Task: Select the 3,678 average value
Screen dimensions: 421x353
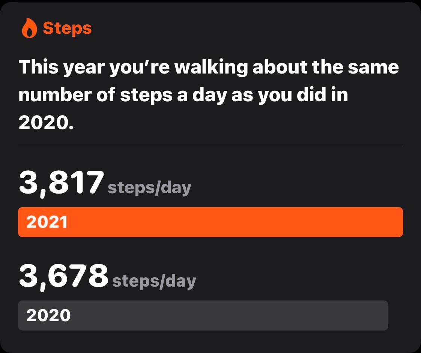Action: pos(63,276)
